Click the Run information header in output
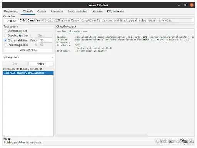 click(x=72, y=31)
